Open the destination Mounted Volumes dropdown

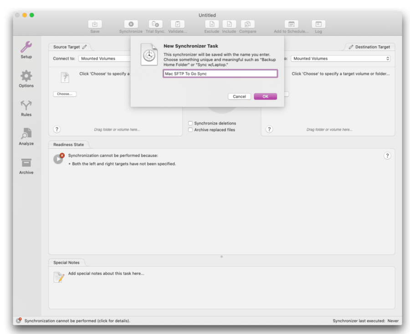pos(340,58)
